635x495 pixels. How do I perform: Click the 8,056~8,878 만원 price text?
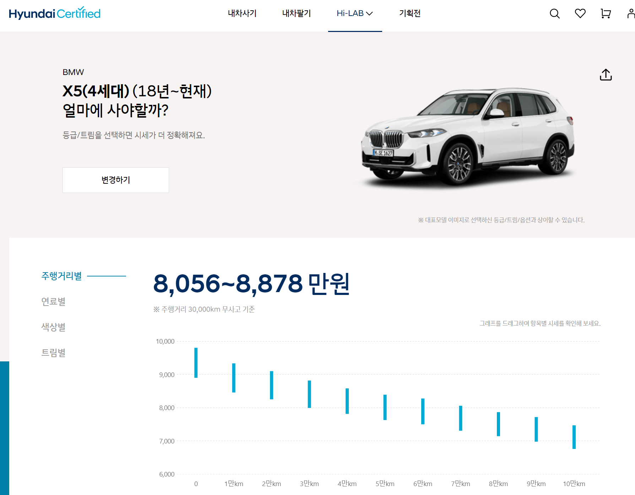click(251, 284)
